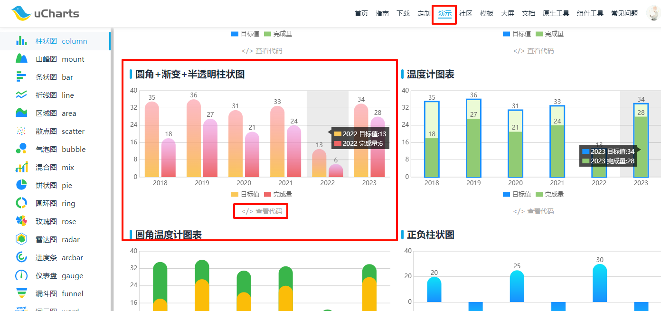View 饼状图 pie chart demos

click(x=55, y=186)
